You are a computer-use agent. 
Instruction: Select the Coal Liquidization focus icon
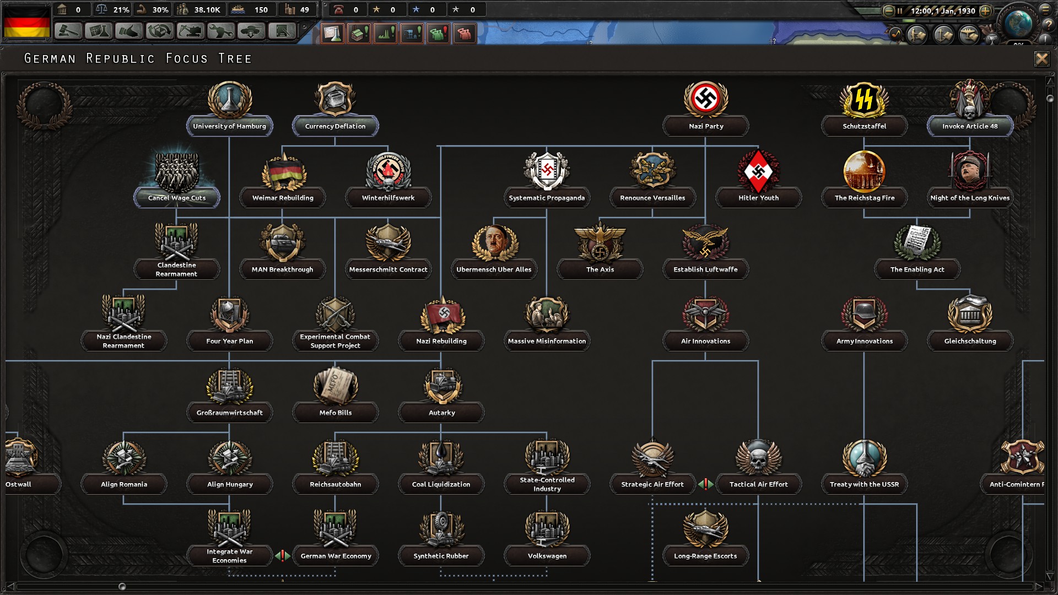441,457
